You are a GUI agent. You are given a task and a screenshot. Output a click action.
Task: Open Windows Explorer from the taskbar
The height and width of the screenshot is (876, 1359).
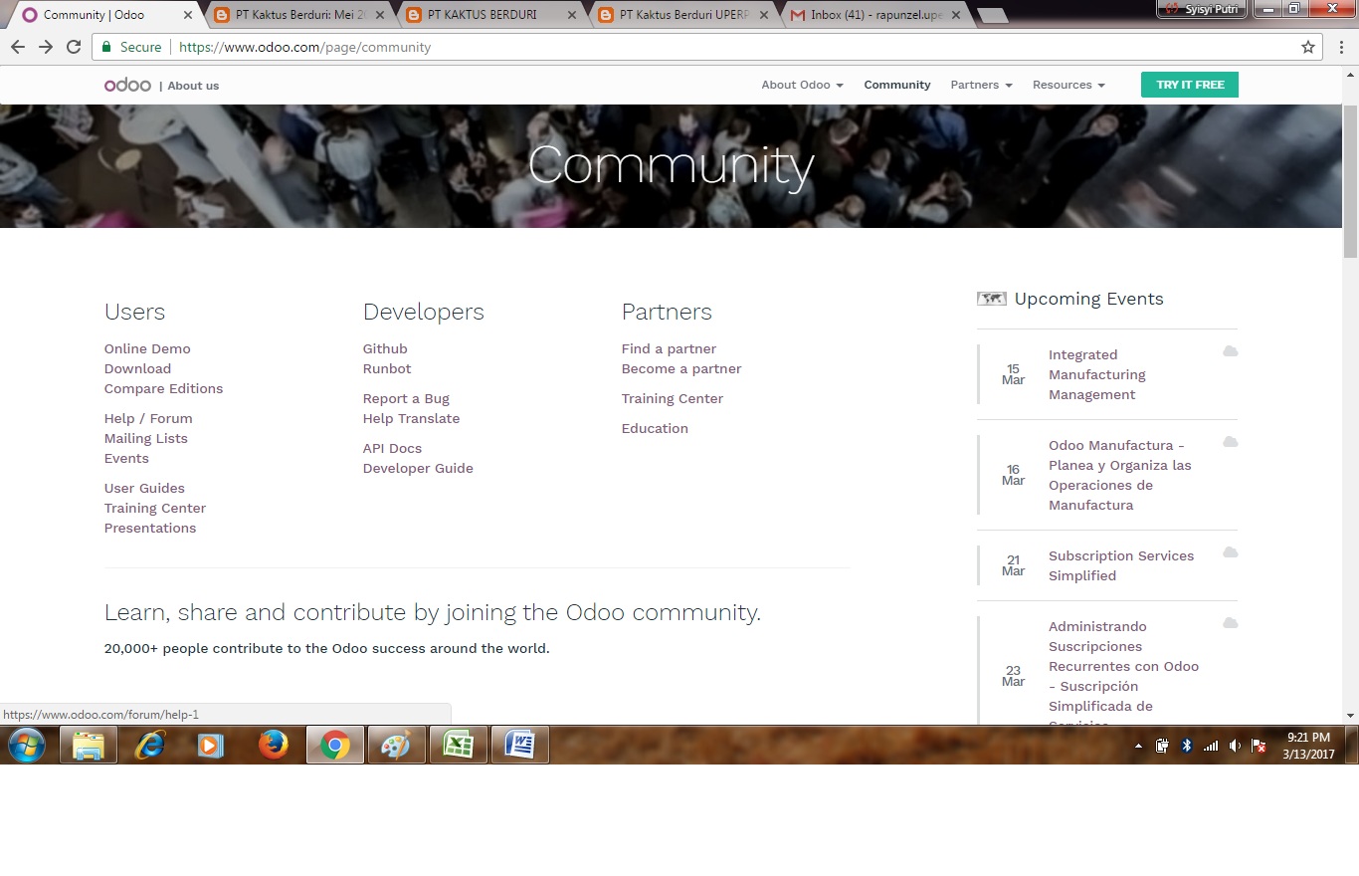89,745
